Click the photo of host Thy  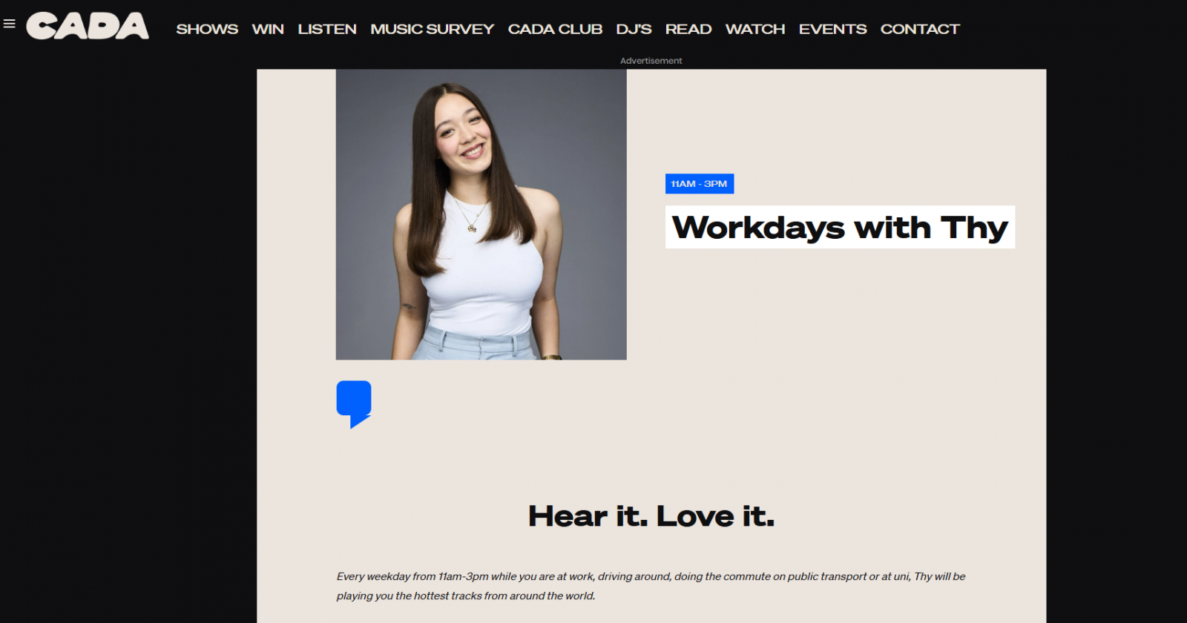(481, 214)
